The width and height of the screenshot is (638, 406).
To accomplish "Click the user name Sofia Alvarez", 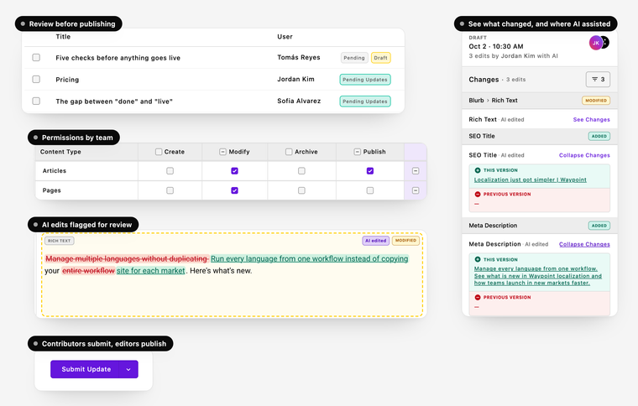I will 299,101.
